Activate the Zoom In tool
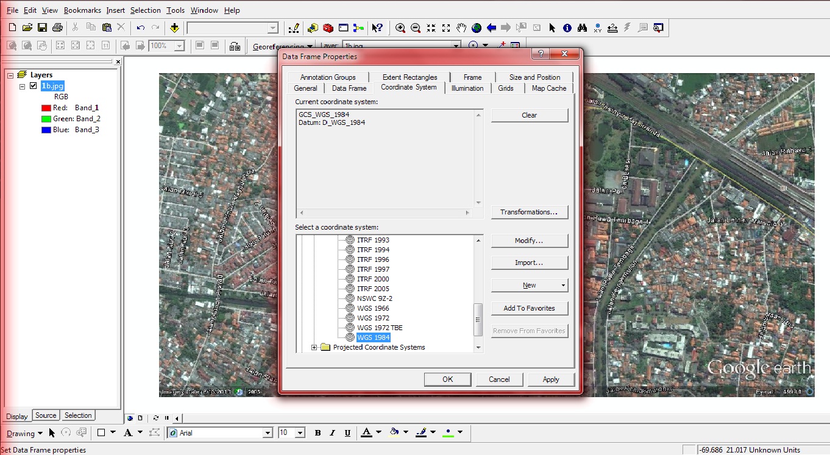Image resolution: width=830 pixels, height=455 pixels. coord(401,27)
